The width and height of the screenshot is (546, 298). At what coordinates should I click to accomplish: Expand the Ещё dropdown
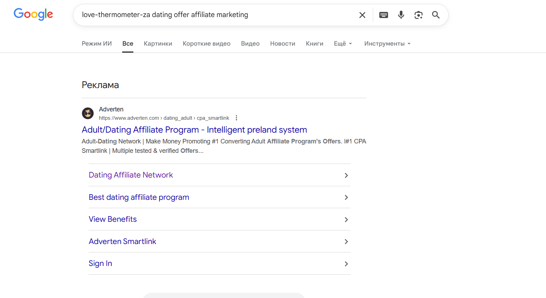tap(343, 44)
